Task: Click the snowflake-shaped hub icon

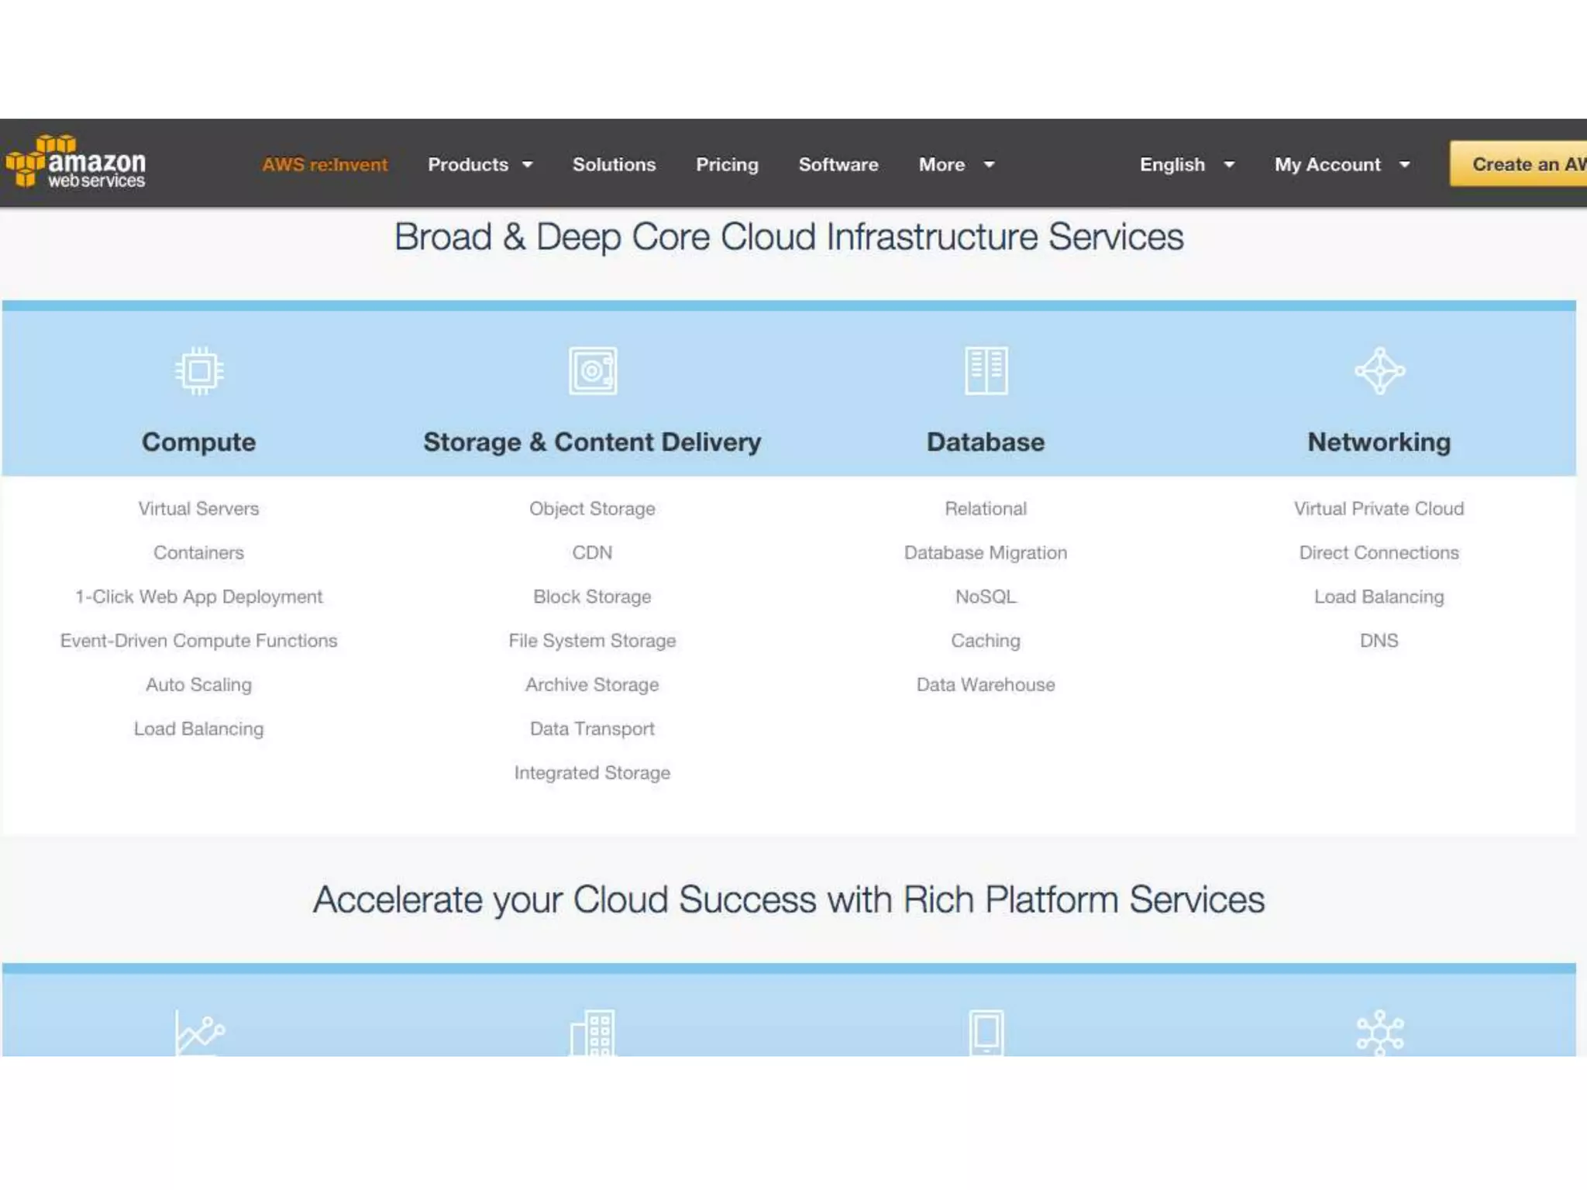Action: click(1379, 1033)
